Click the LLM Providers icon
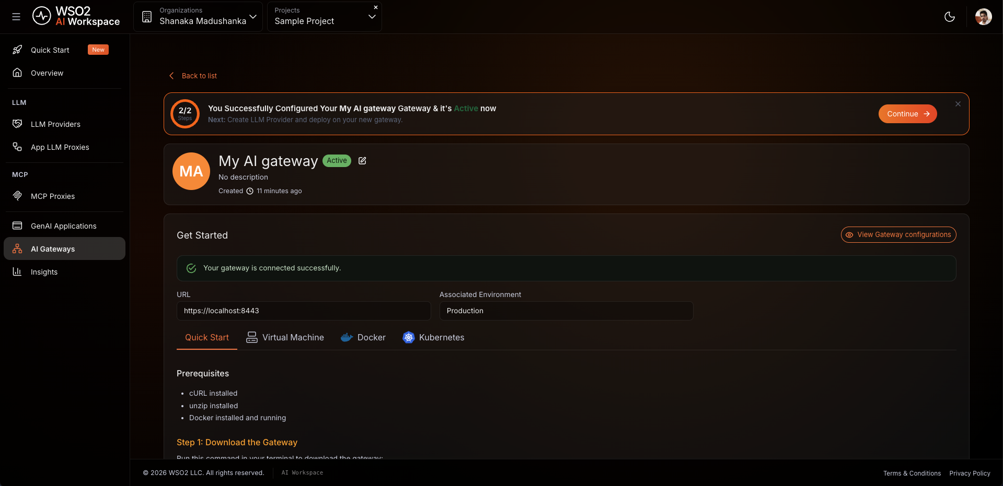Viewport: 1003px width, 486px height. (17, 124)
